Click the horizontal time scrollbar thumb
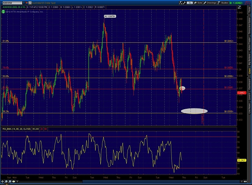This screenshot has width=252, height=185. (161, 181)
